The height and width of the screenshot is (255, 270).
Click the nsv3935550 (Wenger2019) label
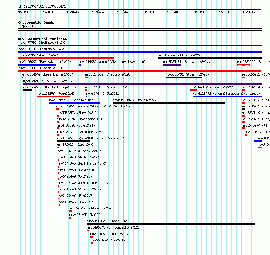click(78, 170)
